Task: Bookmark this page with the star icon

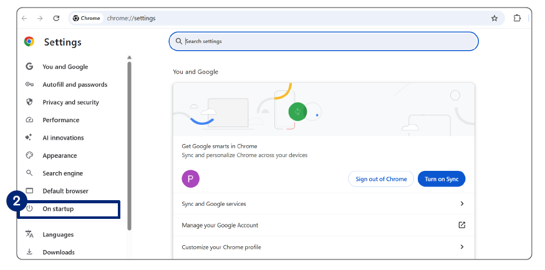Action: tap(494, 18)
